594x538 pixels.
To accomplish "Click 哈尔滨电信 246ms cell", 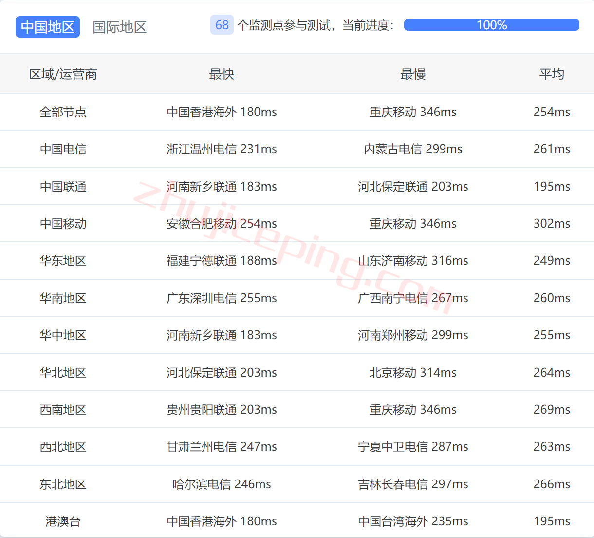I will click(x=222, y=484).
